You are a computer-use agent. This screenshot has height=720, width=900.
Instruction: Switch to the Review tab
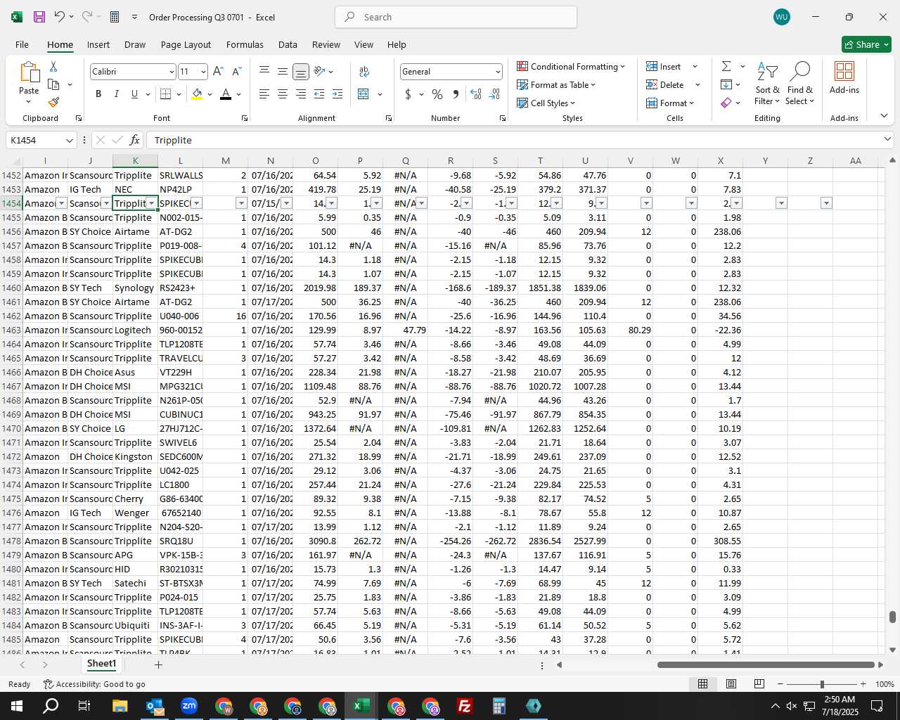tap(326, 44)
